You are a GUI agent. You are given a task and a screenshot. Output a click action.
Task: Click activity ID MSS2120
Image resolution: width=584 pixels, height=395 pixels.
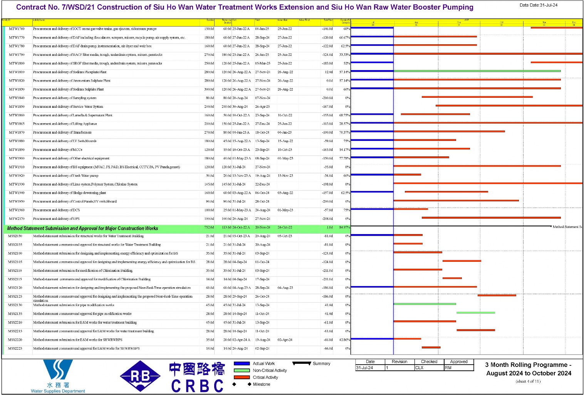[x=15, y=288]
